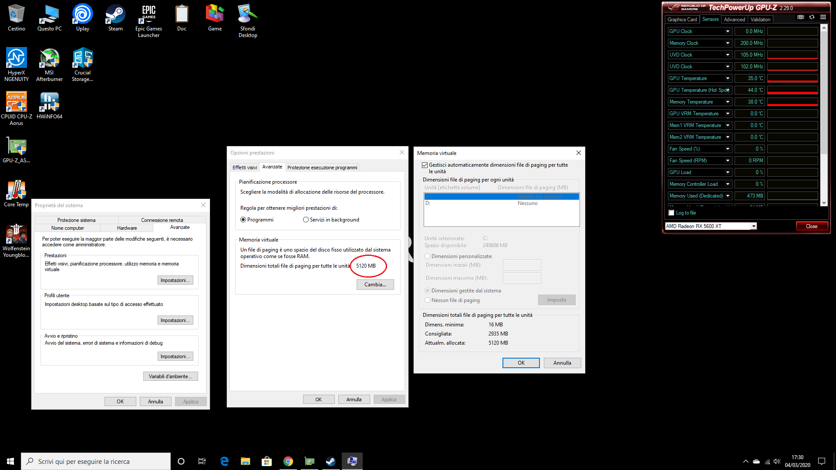This screenshot has height=470, width=836.
Task: Expand the GPU Clock sensor dropdown
Action: point(728,31)
